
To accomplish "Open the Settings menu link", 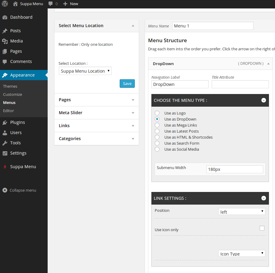I will [18, 153].
